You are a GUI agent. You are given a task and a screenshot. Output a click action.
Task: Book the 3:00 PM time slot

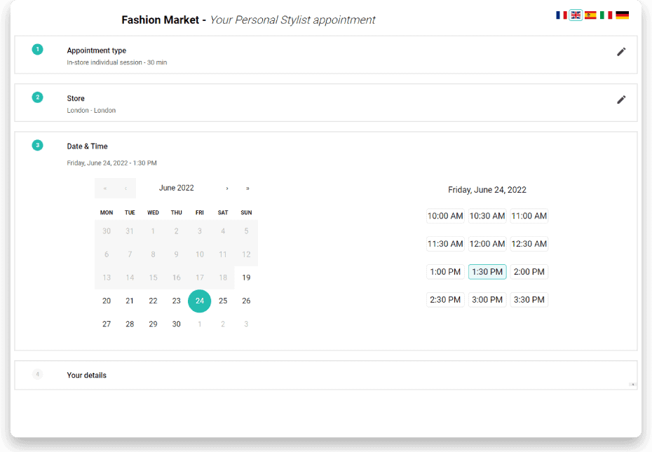(x=487, y=299)
